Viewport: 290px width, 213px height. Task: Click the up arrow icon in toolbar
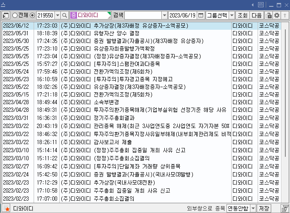pos(285,15)
